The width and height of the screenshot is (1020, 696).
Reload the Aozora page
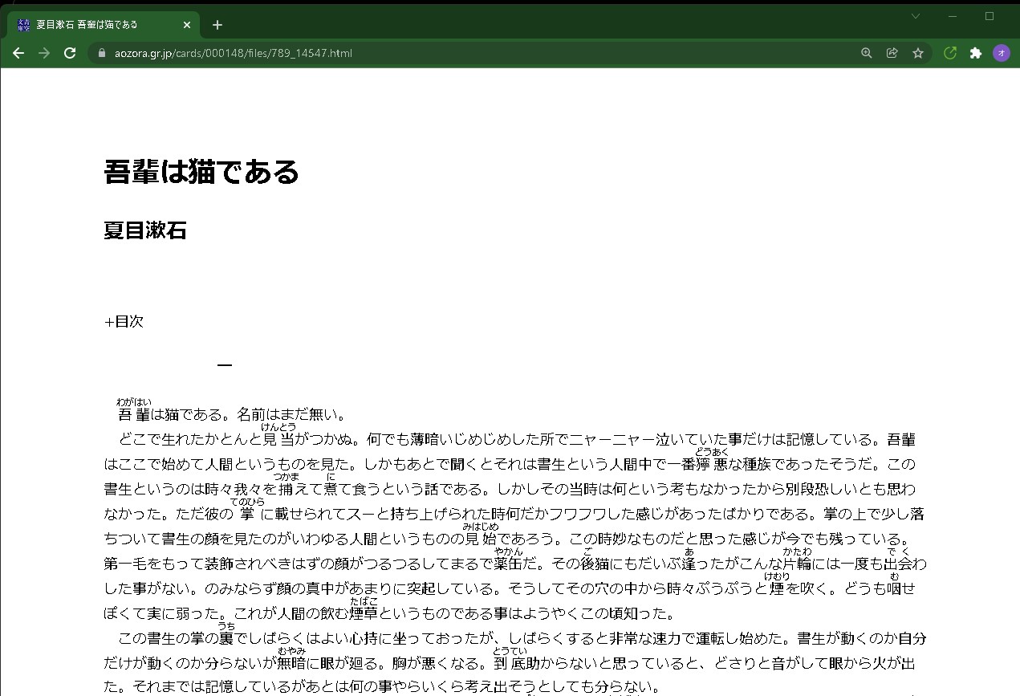click(x=70, y=53)
